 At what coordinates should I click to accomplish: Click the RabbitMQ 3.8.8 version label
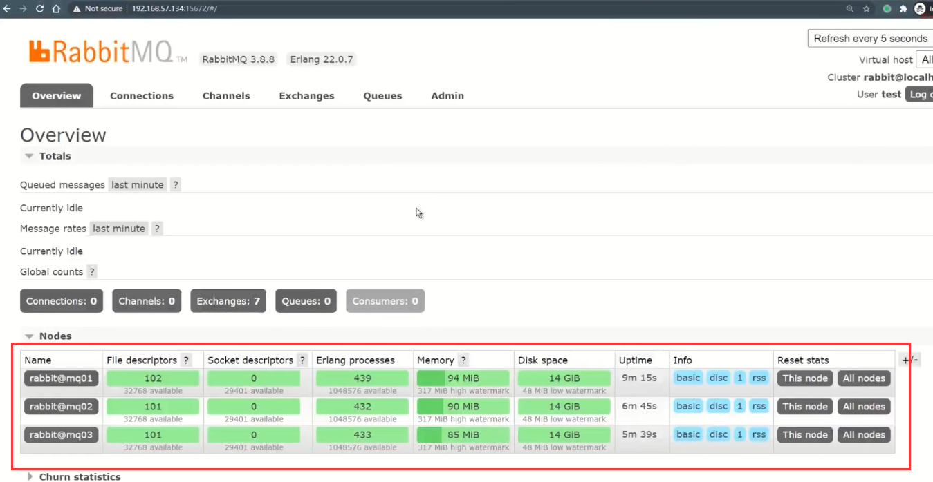click(x=239, y=59)
